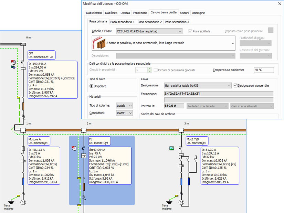The height and width of the screenshot is (213, 284).
Task: Select the Unipolare radio button
Action: coord(92,86)
